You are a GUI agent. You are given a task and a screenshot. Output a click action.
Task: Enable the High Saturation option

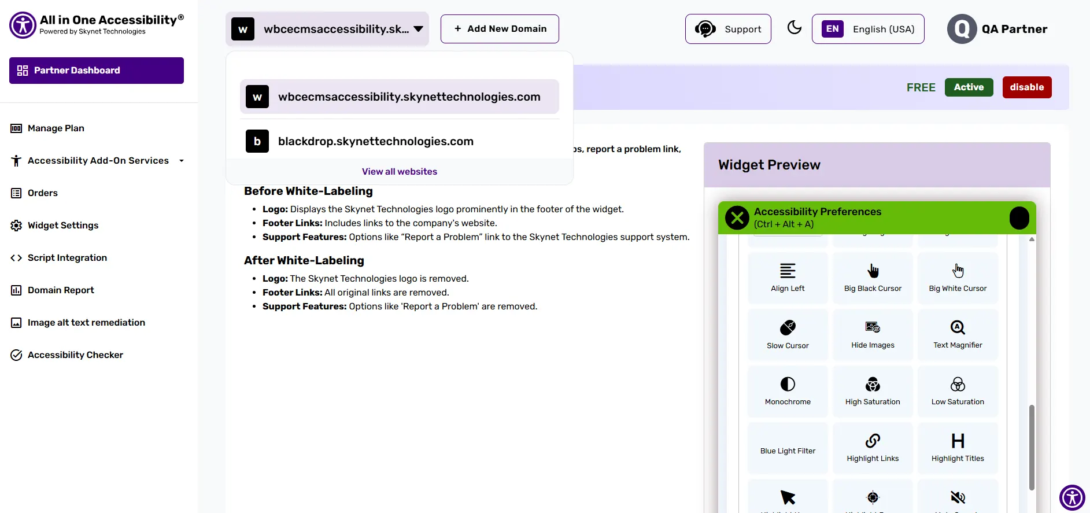click(x=873, y=392)
